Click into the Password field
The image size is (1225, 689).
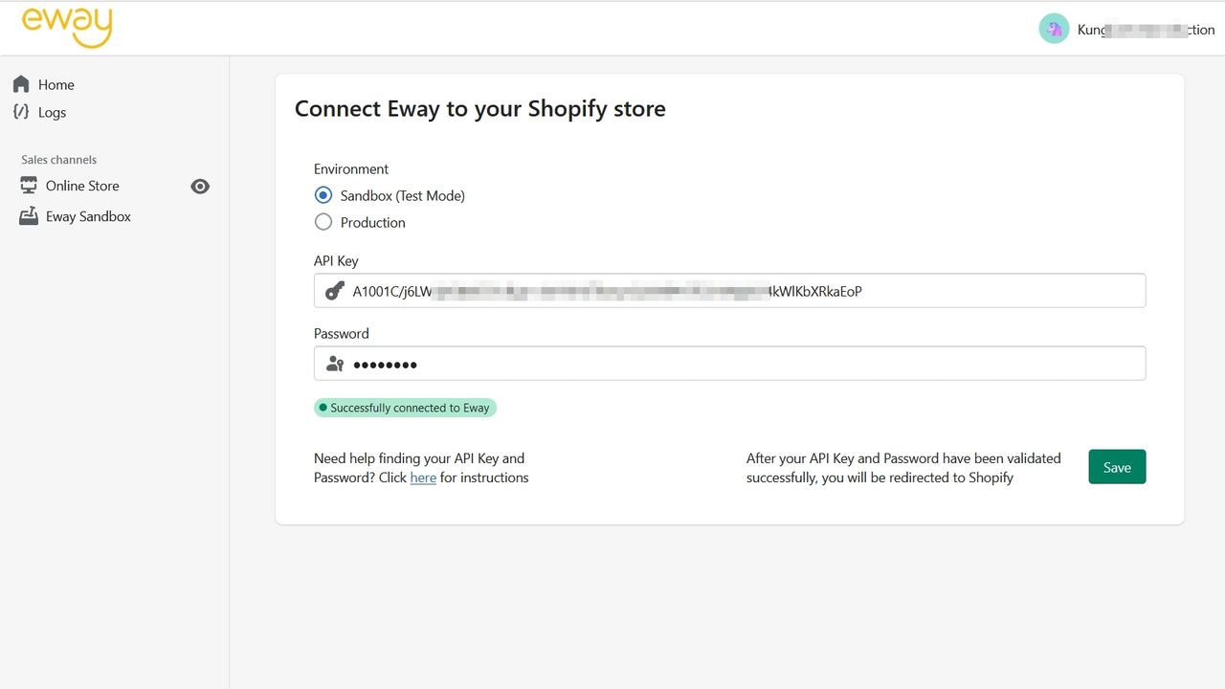point(729,364)
